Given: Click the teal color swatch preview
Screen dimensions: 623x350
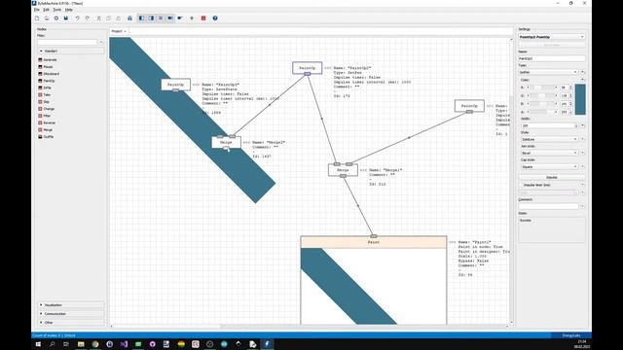Looking at the screenshot, I should coord(580,99).
